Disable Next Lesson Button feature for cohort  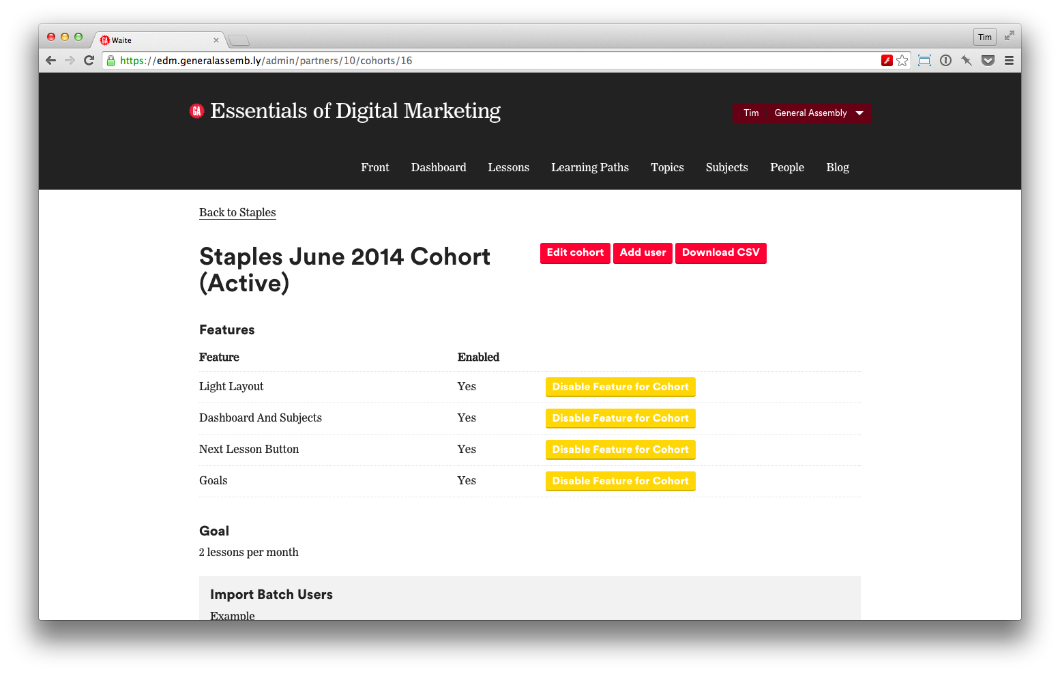click(620, 450)
